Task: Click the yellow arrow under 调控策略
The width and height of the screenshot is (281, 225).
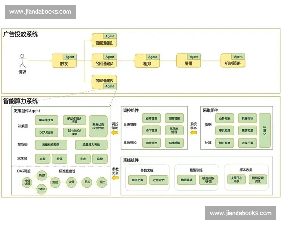Action: click(x=115, y=133)
